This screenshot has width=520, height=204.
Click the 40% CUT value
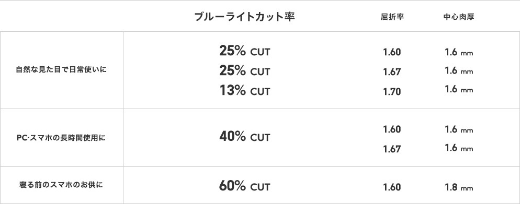[x=244, y=136]
